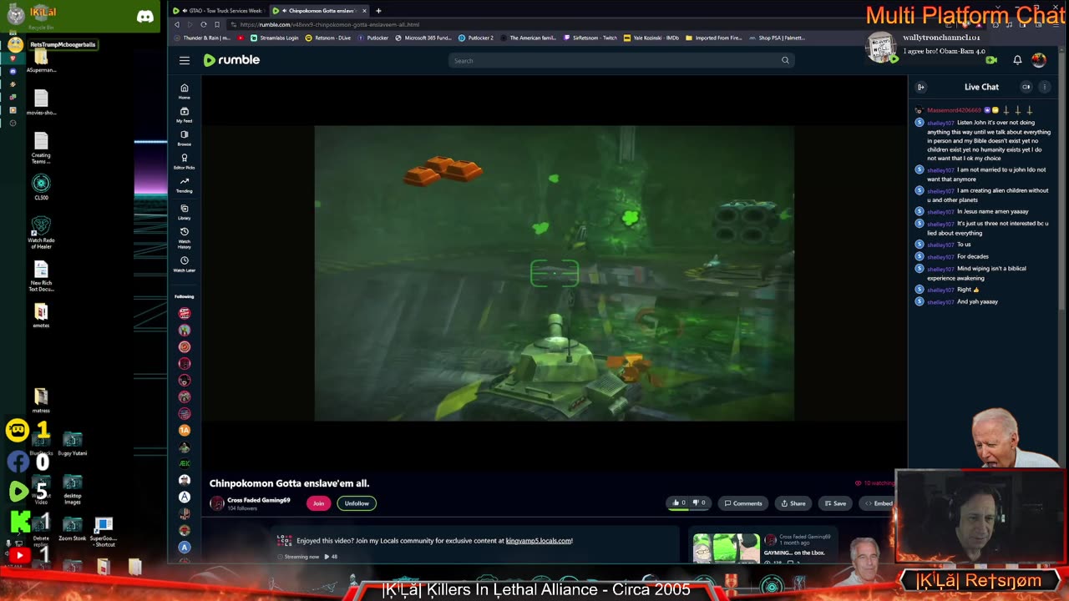Open the Bugsy Yutani desktop folder
Viewport: 1069px width, 601px height.
(x=73, y=444)
